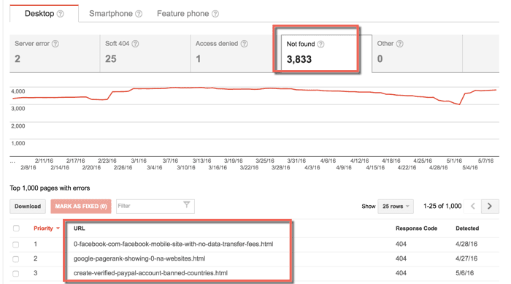Click Not found help question mark
511x284 pixels.
[x=320, y=45]
